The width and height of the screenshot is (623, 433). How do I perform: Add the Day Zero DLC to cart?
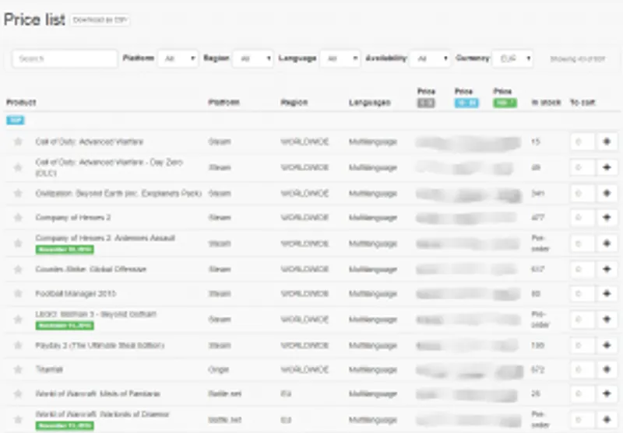(x=607, y=167)
